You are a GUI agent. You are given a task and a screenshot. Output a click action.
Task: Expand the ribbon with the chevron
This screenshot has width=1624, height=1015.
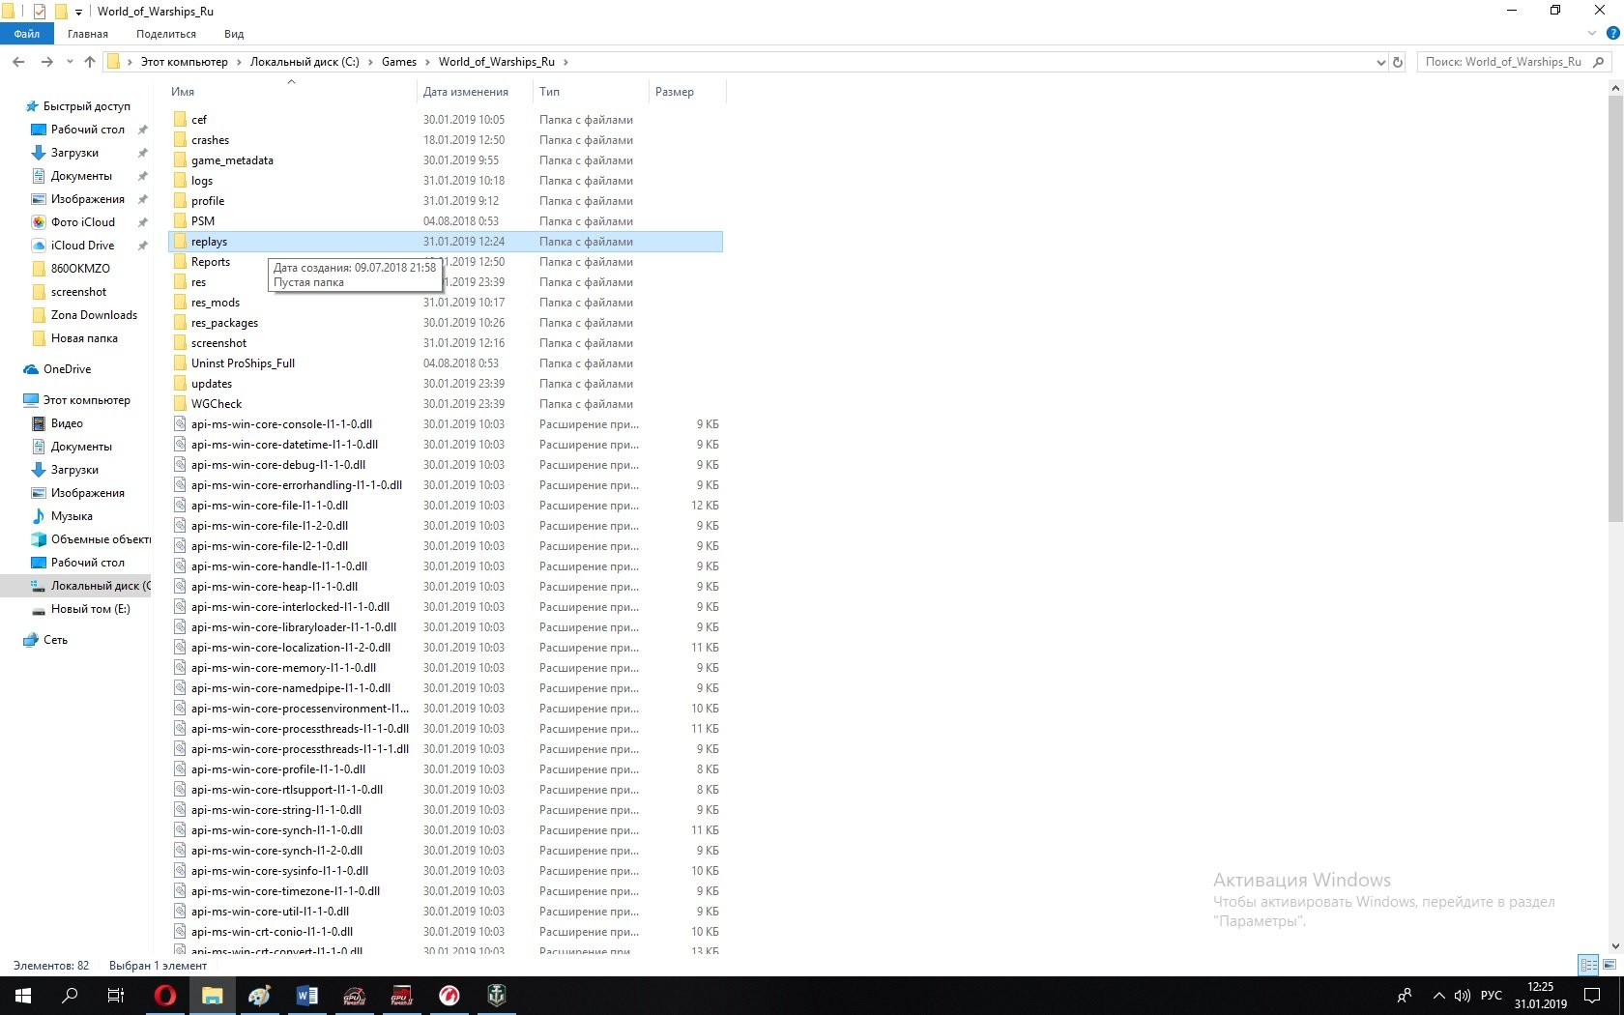tap(1592, 34)
